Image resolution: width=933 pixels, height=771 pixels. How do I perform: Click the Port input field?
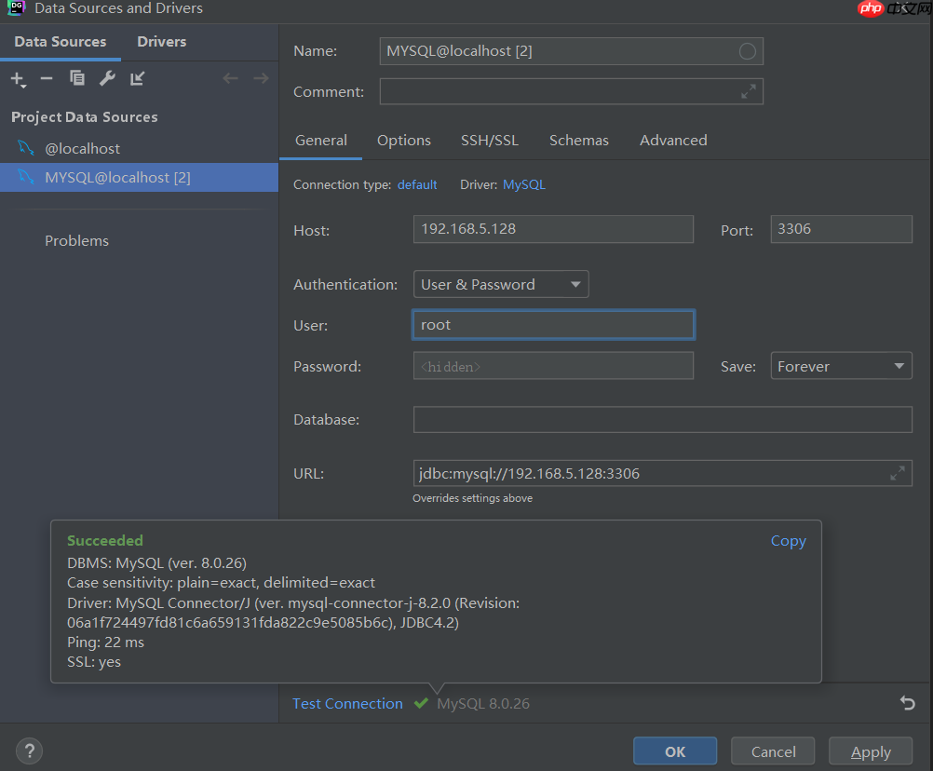(x=842, y=229)
